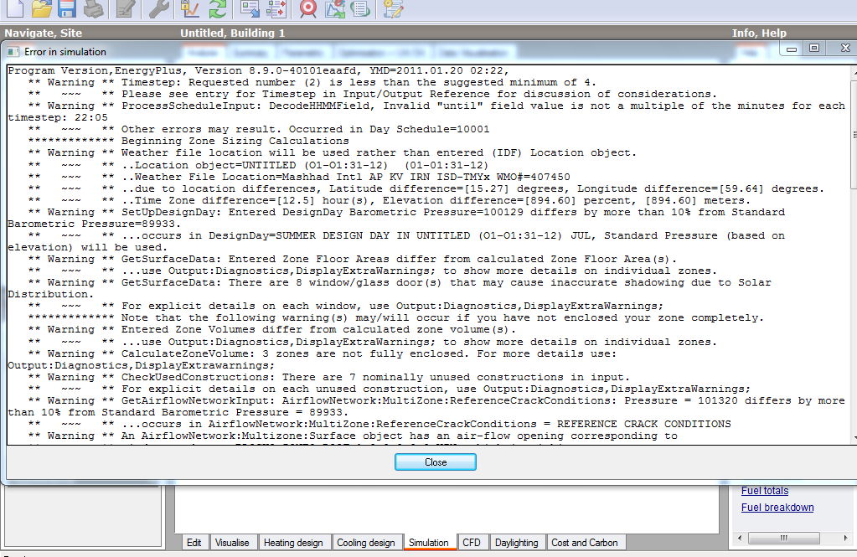Click the padlock chart toolbar icon

(x=189, y=8)
